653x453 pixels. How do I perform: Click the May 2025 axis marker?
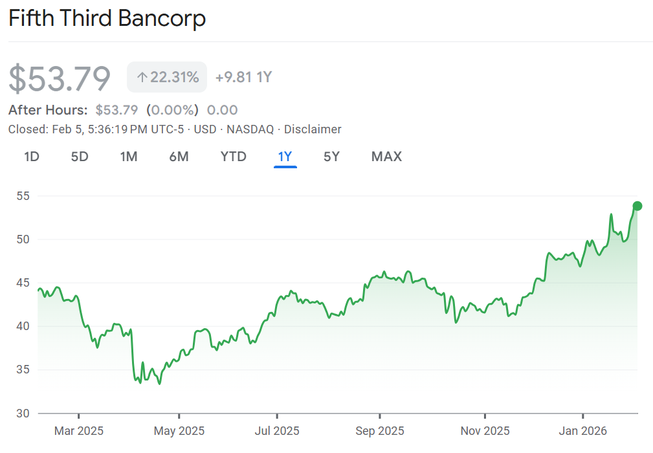pyautogui.click(x=179, y=430)
